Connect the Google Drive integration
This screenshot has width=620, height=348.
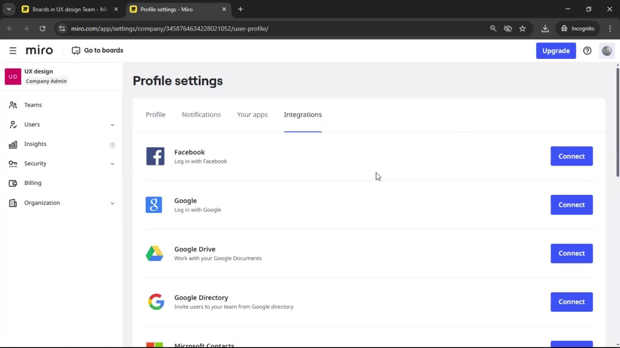pos(572,253)
